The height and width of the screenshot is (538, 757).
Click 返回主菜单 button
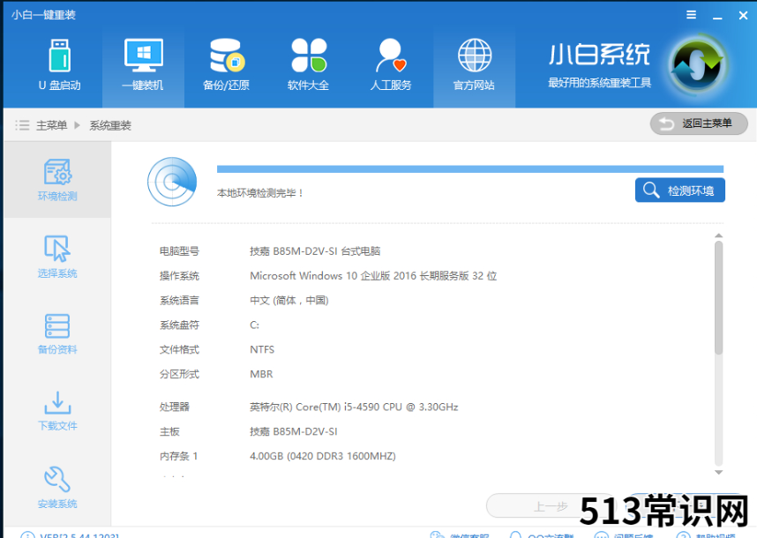(699, 124)
